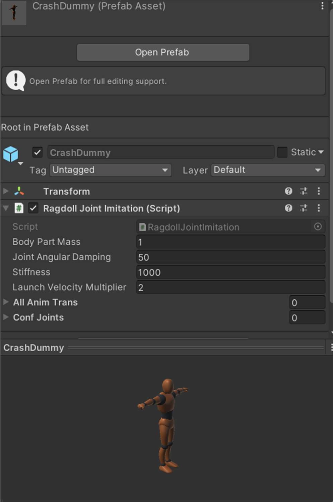Open the Tag dropdown showing Untagged
The width and height of the screenshot is (333, 502).
[111, 170]
